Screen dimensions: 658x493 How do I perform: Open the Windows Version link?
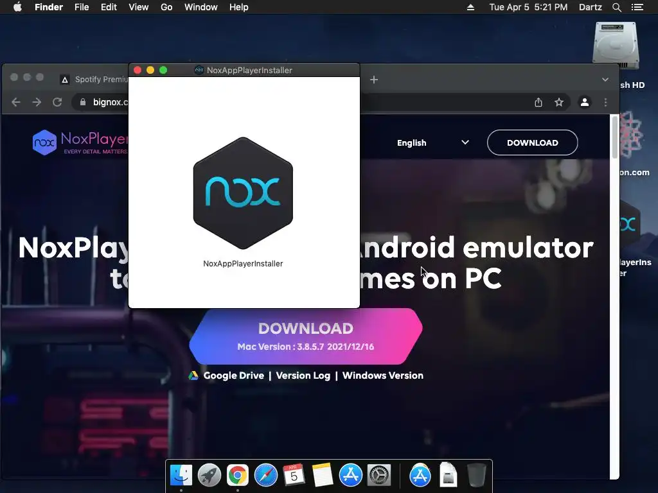pos(383,376)
